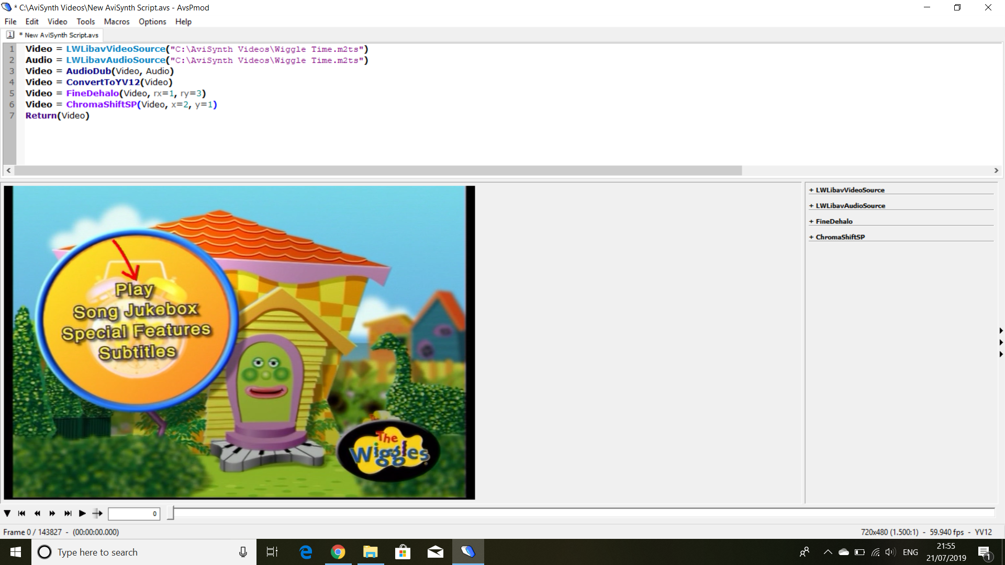Screen dimensions: 1005x565
Task: Open Google Chrome from the taskbar
Action: [x=338, y=552]
